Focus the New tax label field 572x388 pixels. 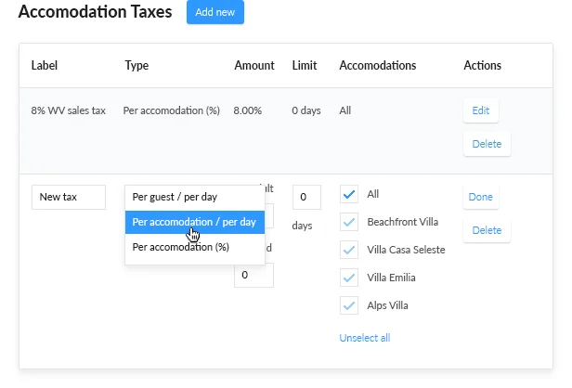pyautogui.click(x=69, y=197)
